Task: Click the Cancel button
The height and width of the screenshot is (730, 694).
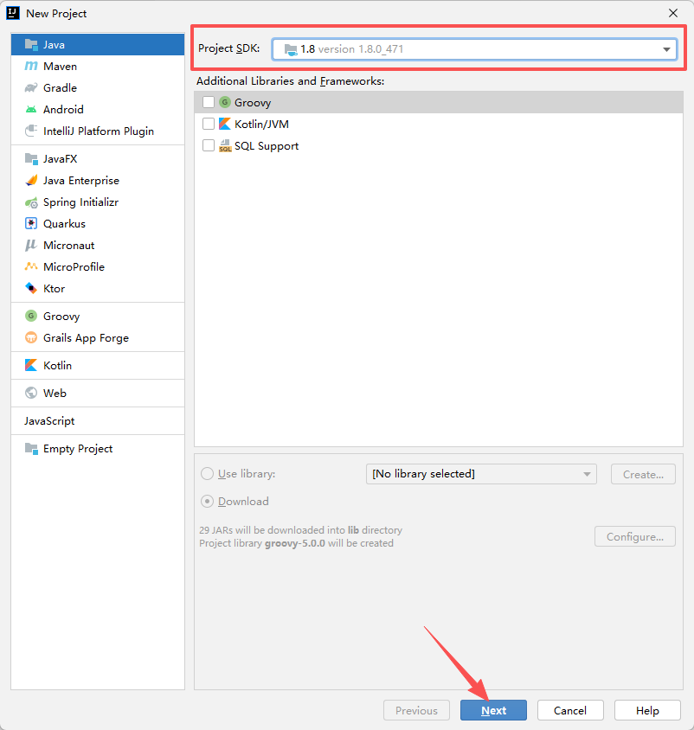Action: click(x=570, y=710)
